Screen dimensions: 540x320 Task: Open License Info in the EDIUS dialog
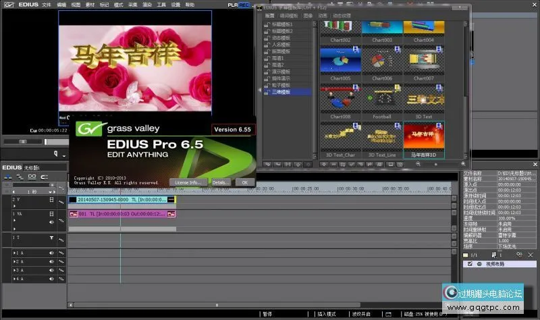click(190, 182)
